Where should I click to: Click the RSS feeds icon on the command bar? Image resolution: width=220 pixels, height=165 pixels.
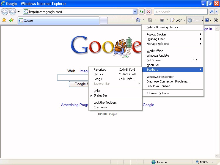[150, 20]
